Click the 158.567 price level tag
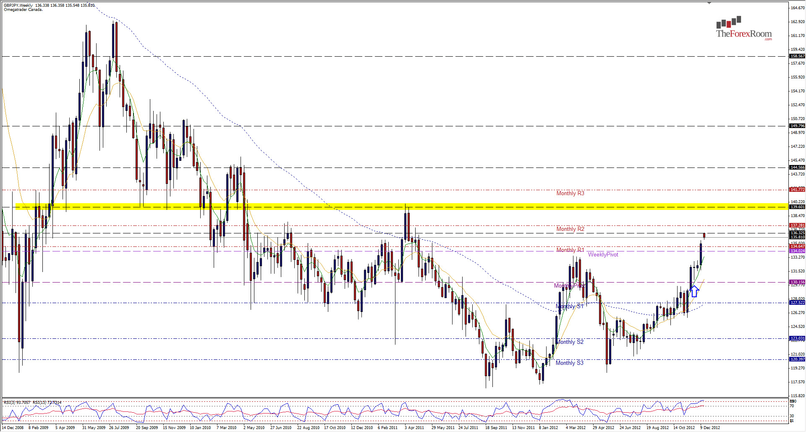The width and height of the screenshot is (806, 432). tap(797, 56)
